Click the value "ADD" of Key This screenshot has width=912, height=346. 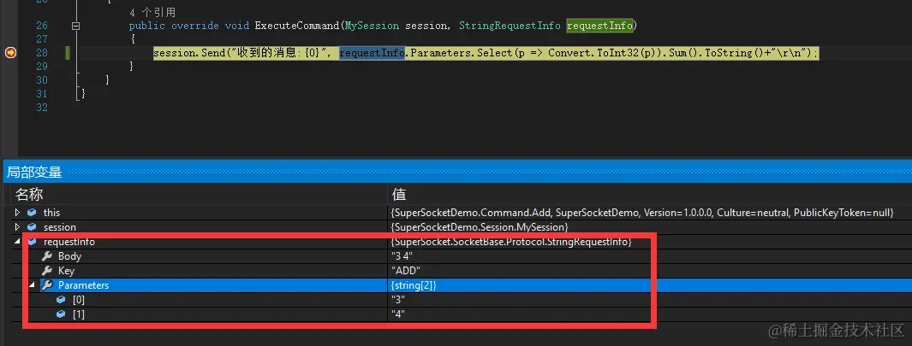click(x=406, y=271)
